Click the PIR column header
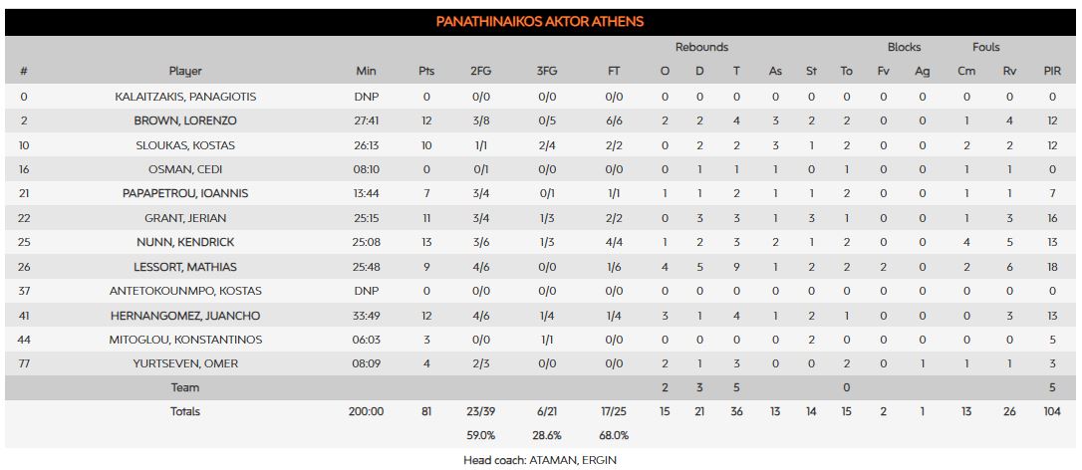 [x=1052, y=72]
